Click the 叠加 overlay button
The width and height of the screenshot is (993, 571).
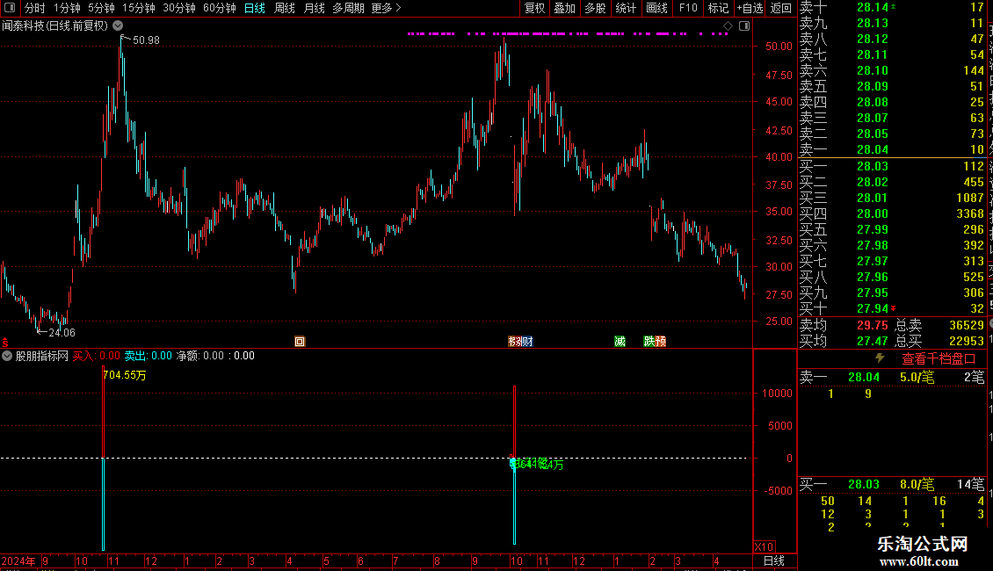pos(565,8)
